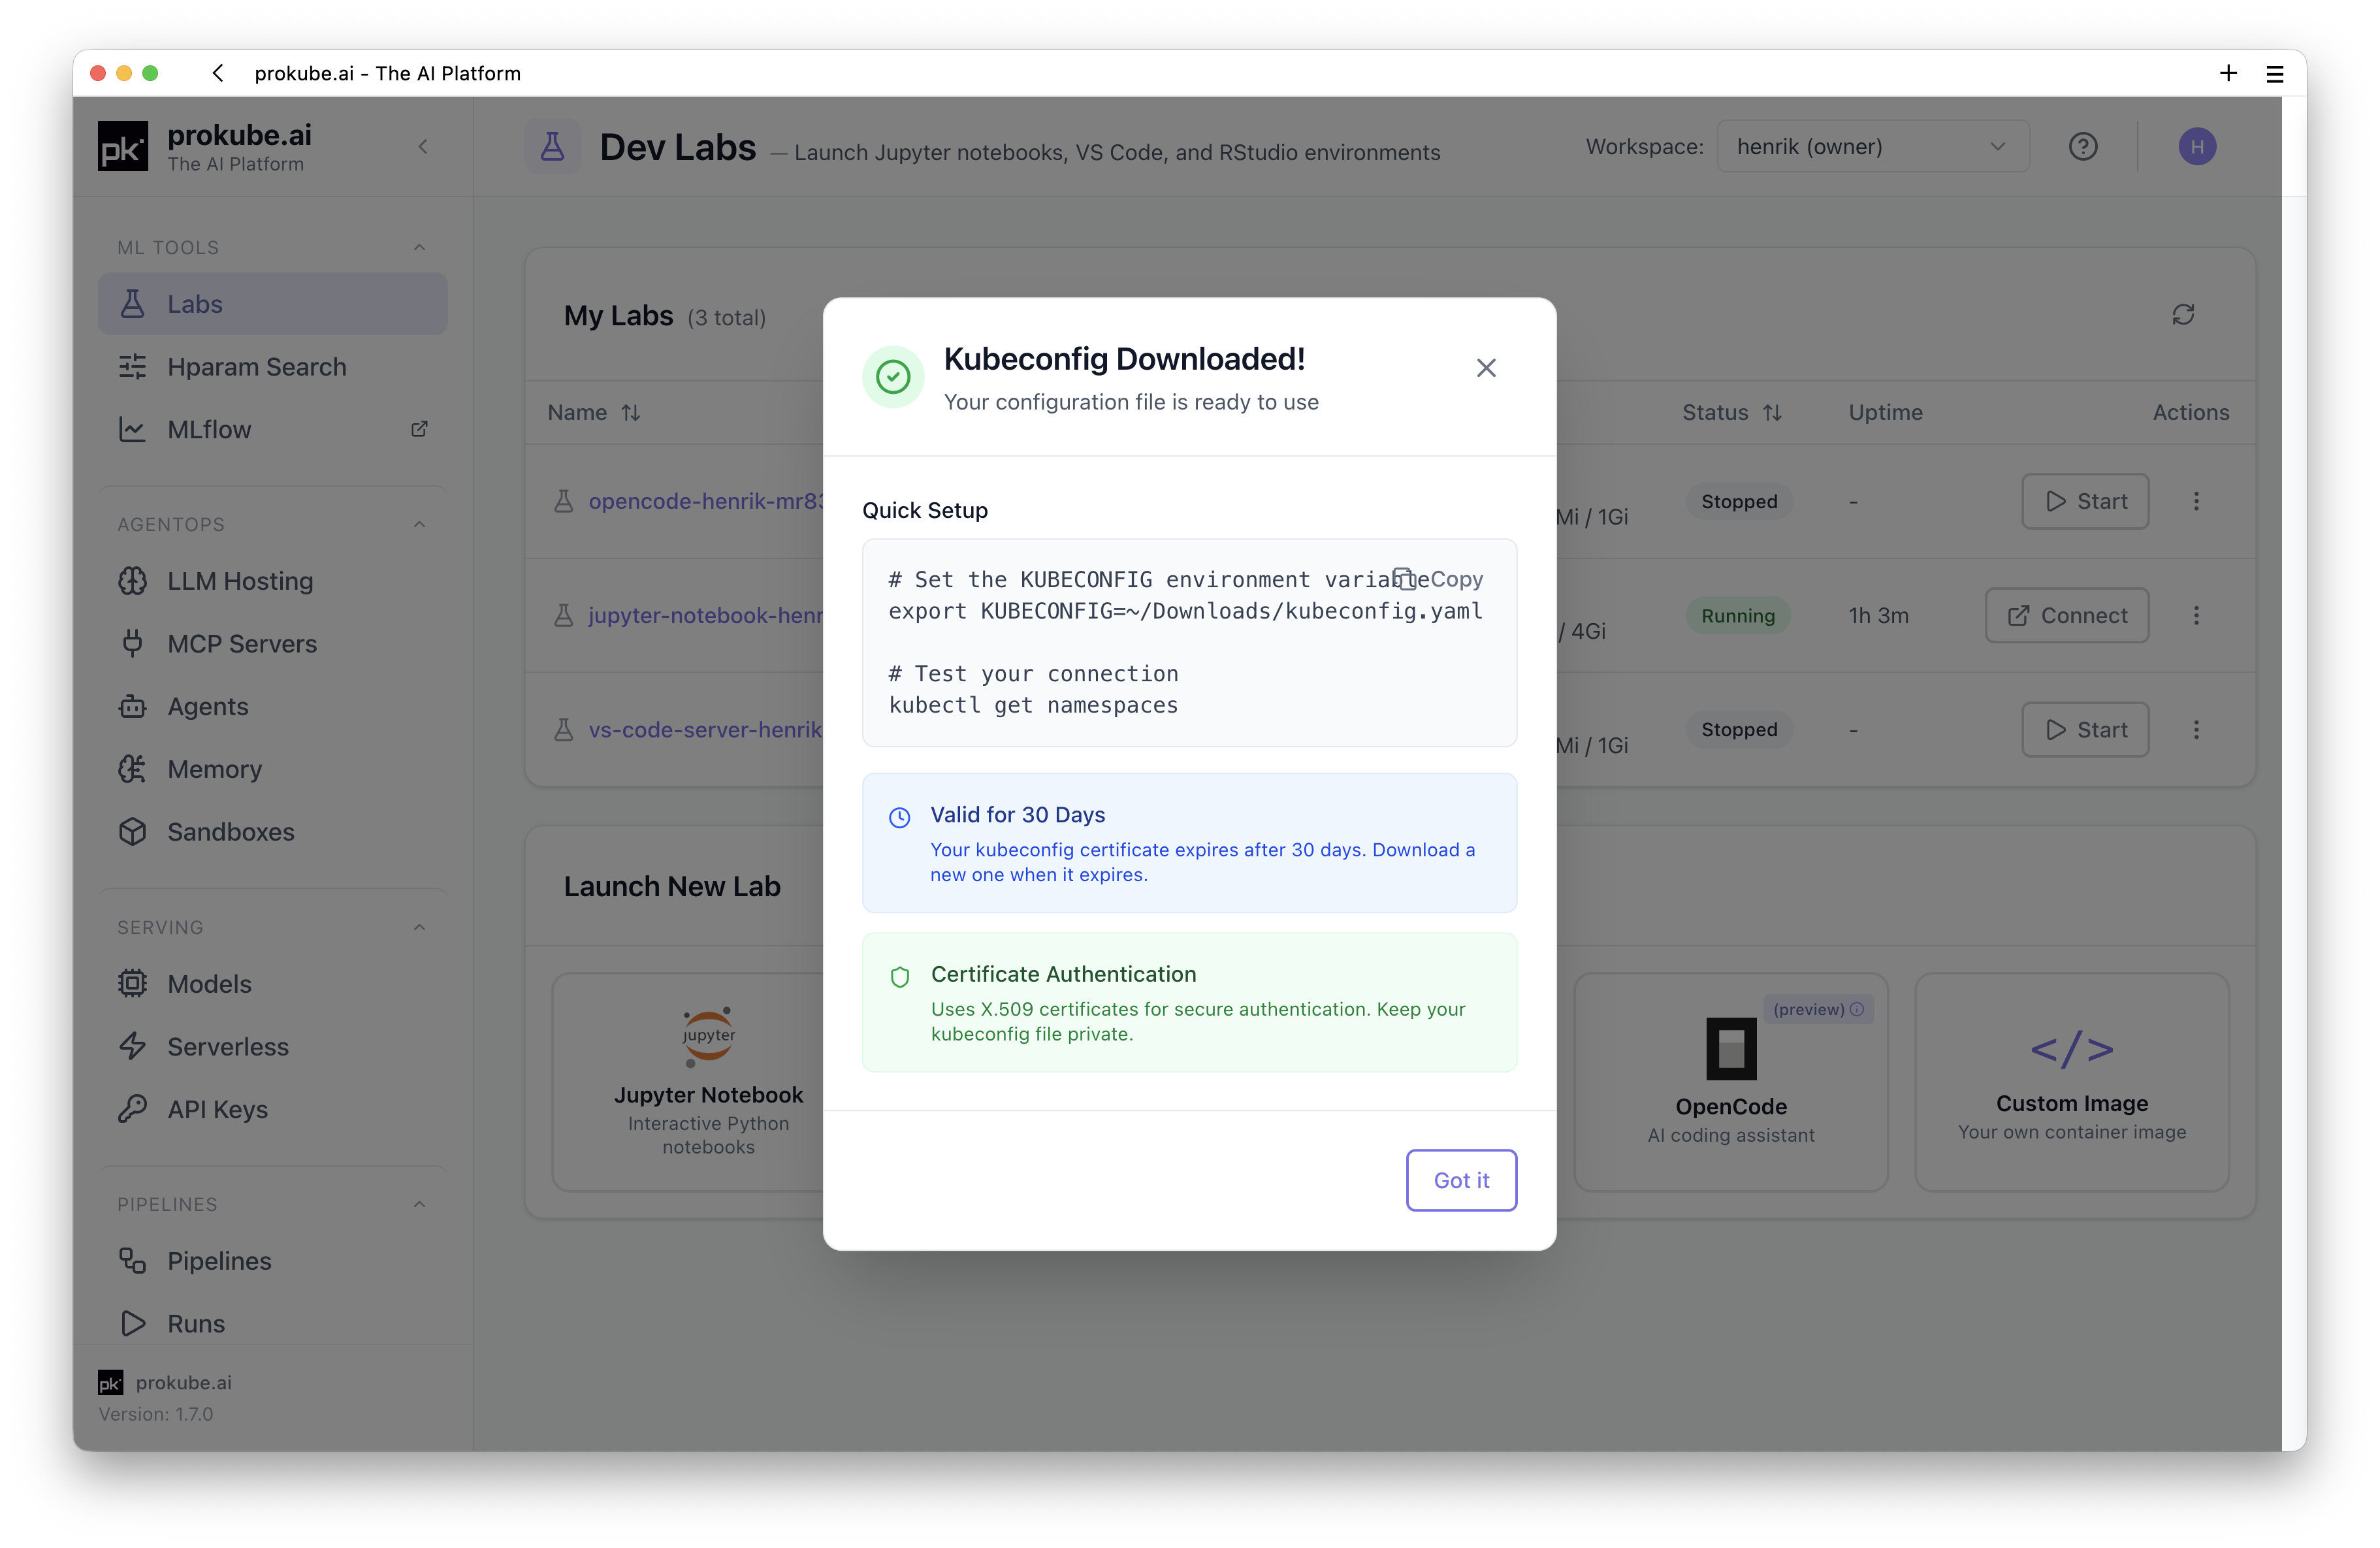Click the Running status badge
Image resolution: width=2380 pixels, height=1548 pixels.
pyautogui.click(x=1737, y=616)
